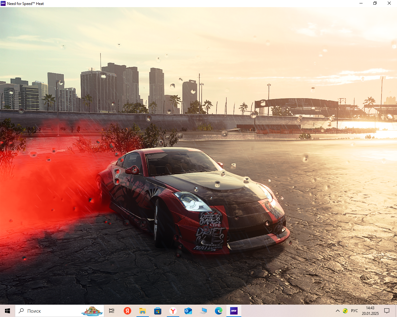Open the search highlights illustration

[x=92, y=311]
